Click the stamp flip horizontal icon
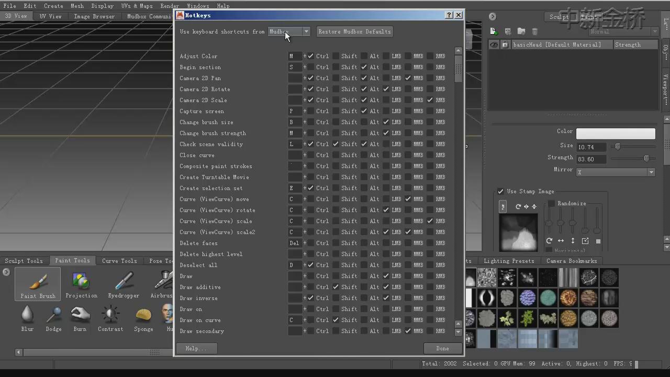This screenshot has height=377, width=670. tap(526, 206)
